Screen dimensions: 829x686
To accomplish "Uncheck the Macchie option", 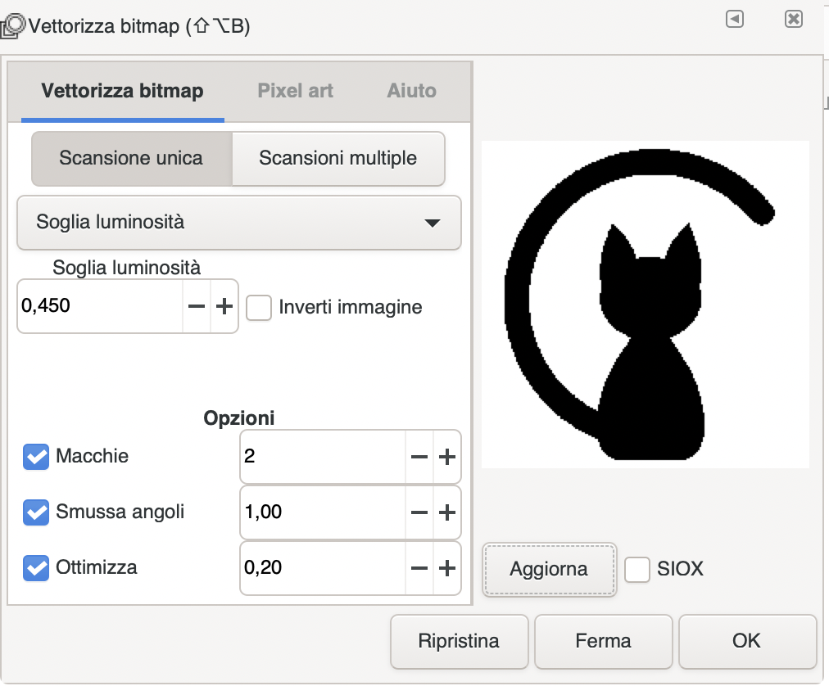I will 36,457.
